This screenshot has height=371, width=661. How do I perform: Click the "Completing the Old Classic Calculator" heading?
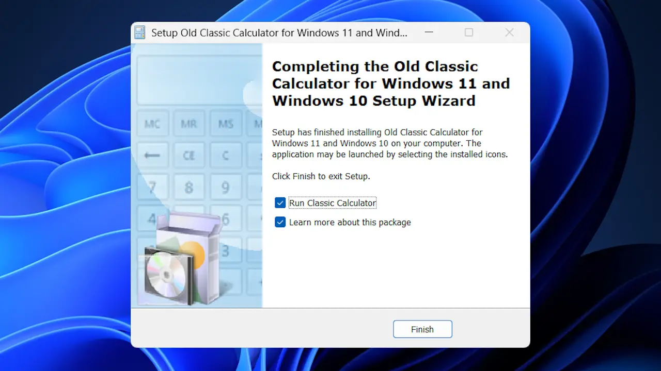pos(391,83)
